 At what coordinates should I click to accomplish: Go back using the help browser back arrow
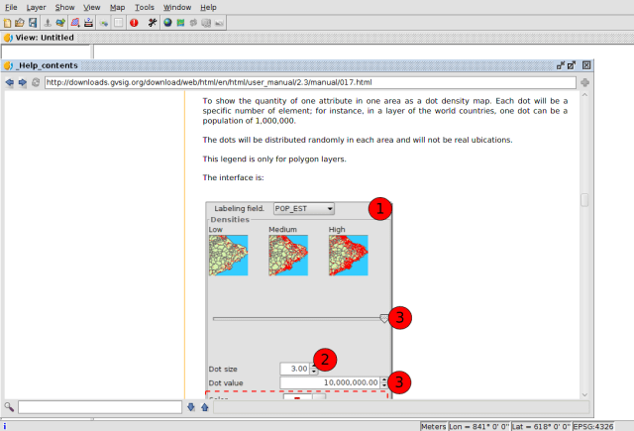point(9,82)
